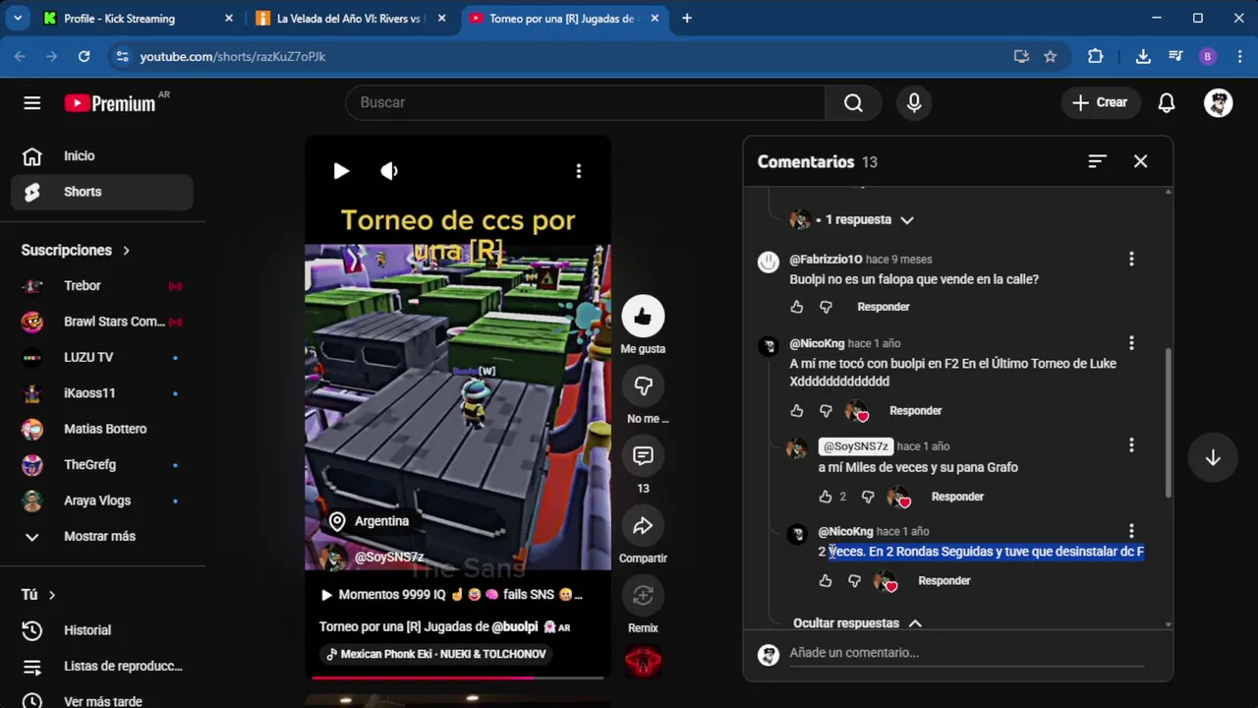Sort comments using the sort icon
1258x708 pixels.
point(1097,161)
